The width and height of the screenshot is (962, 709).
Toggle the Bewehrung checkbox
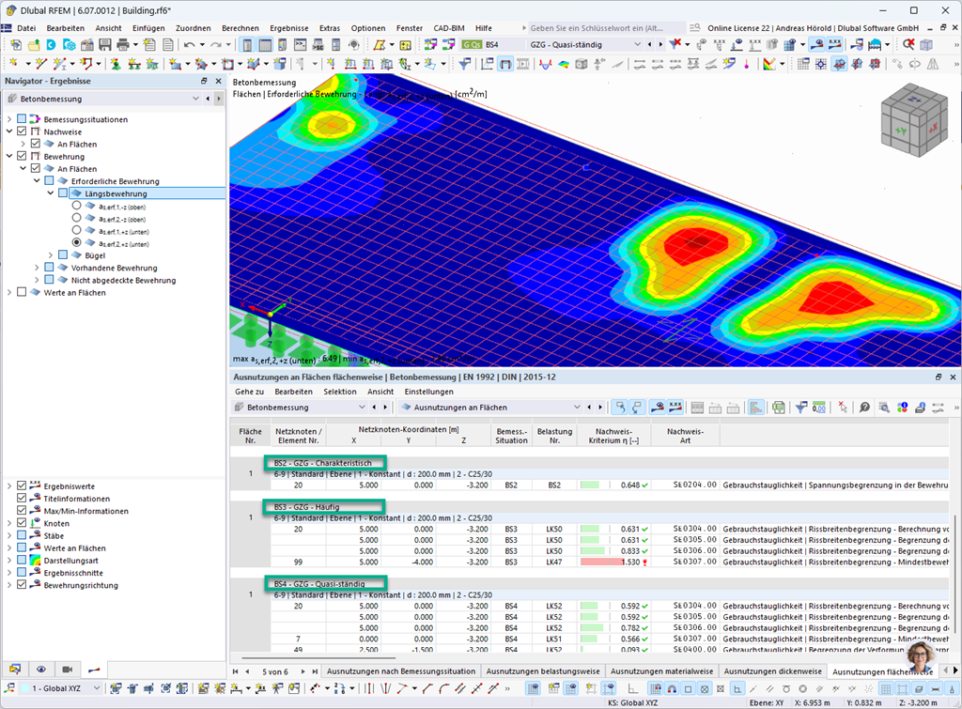(23, 156)
